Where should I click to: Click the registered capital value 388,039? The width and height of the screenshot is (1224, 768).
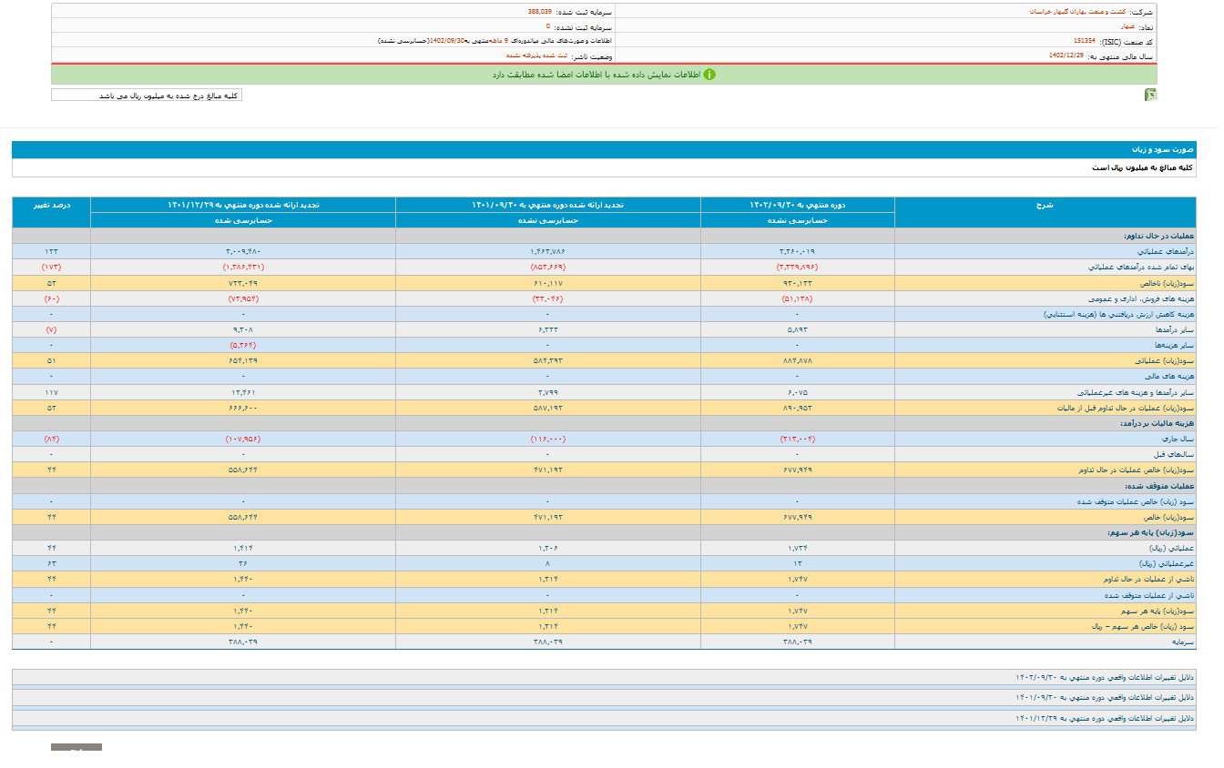[x=539, y=12]
